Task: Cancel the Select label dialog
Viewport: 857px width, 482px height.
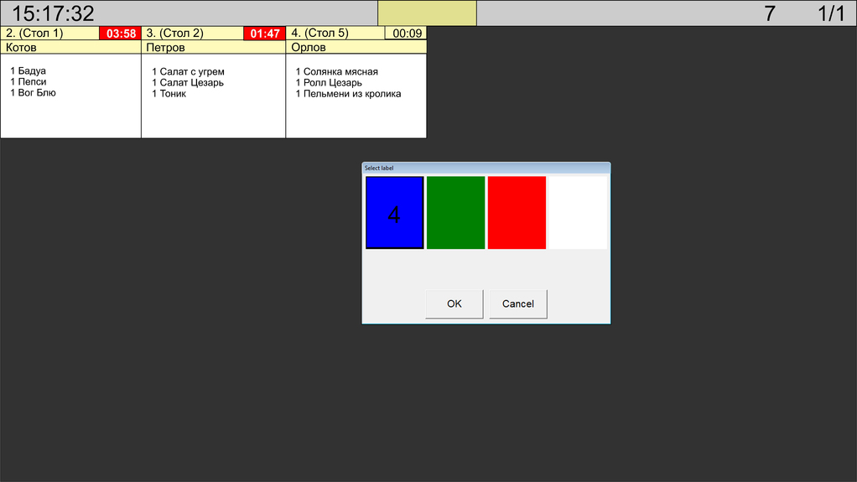Action: click(517, 303)
